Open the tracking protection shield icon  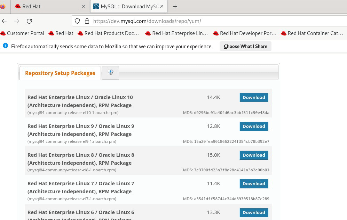click(x=77, y=21)
